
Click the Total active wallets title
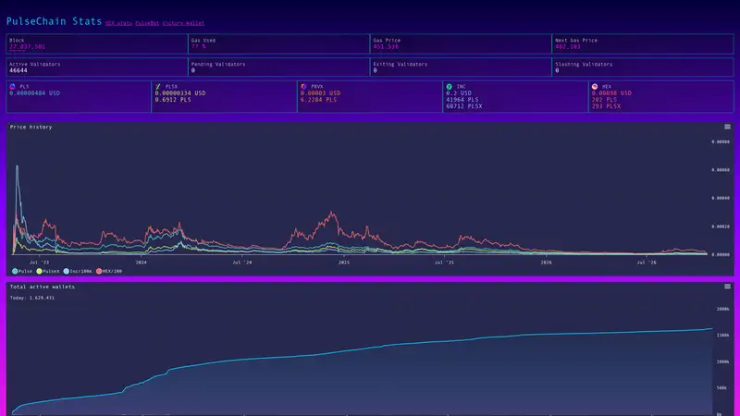click(42, 287)
